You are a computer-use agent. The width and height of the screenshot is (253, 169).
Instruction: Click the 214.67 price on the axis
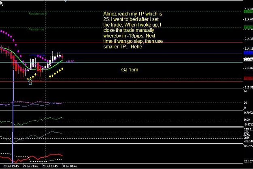click(x=249, y=19)
